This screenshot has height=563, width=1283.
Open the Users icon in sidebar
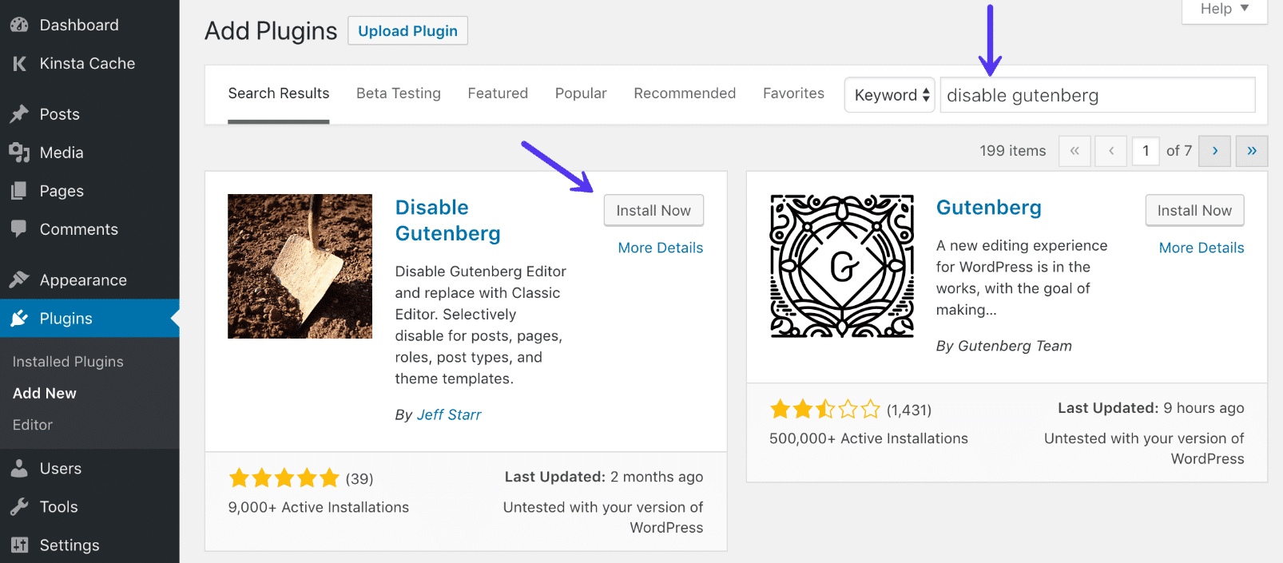tap(18, 468)
